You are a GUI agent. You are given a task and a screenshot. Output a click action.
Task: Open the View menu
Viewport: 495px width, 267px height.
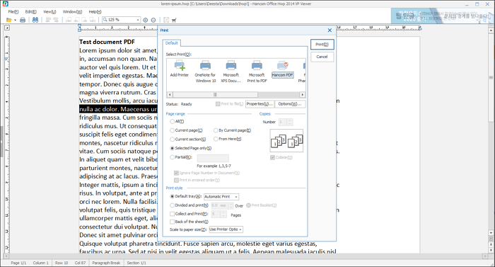coord(49,12)
